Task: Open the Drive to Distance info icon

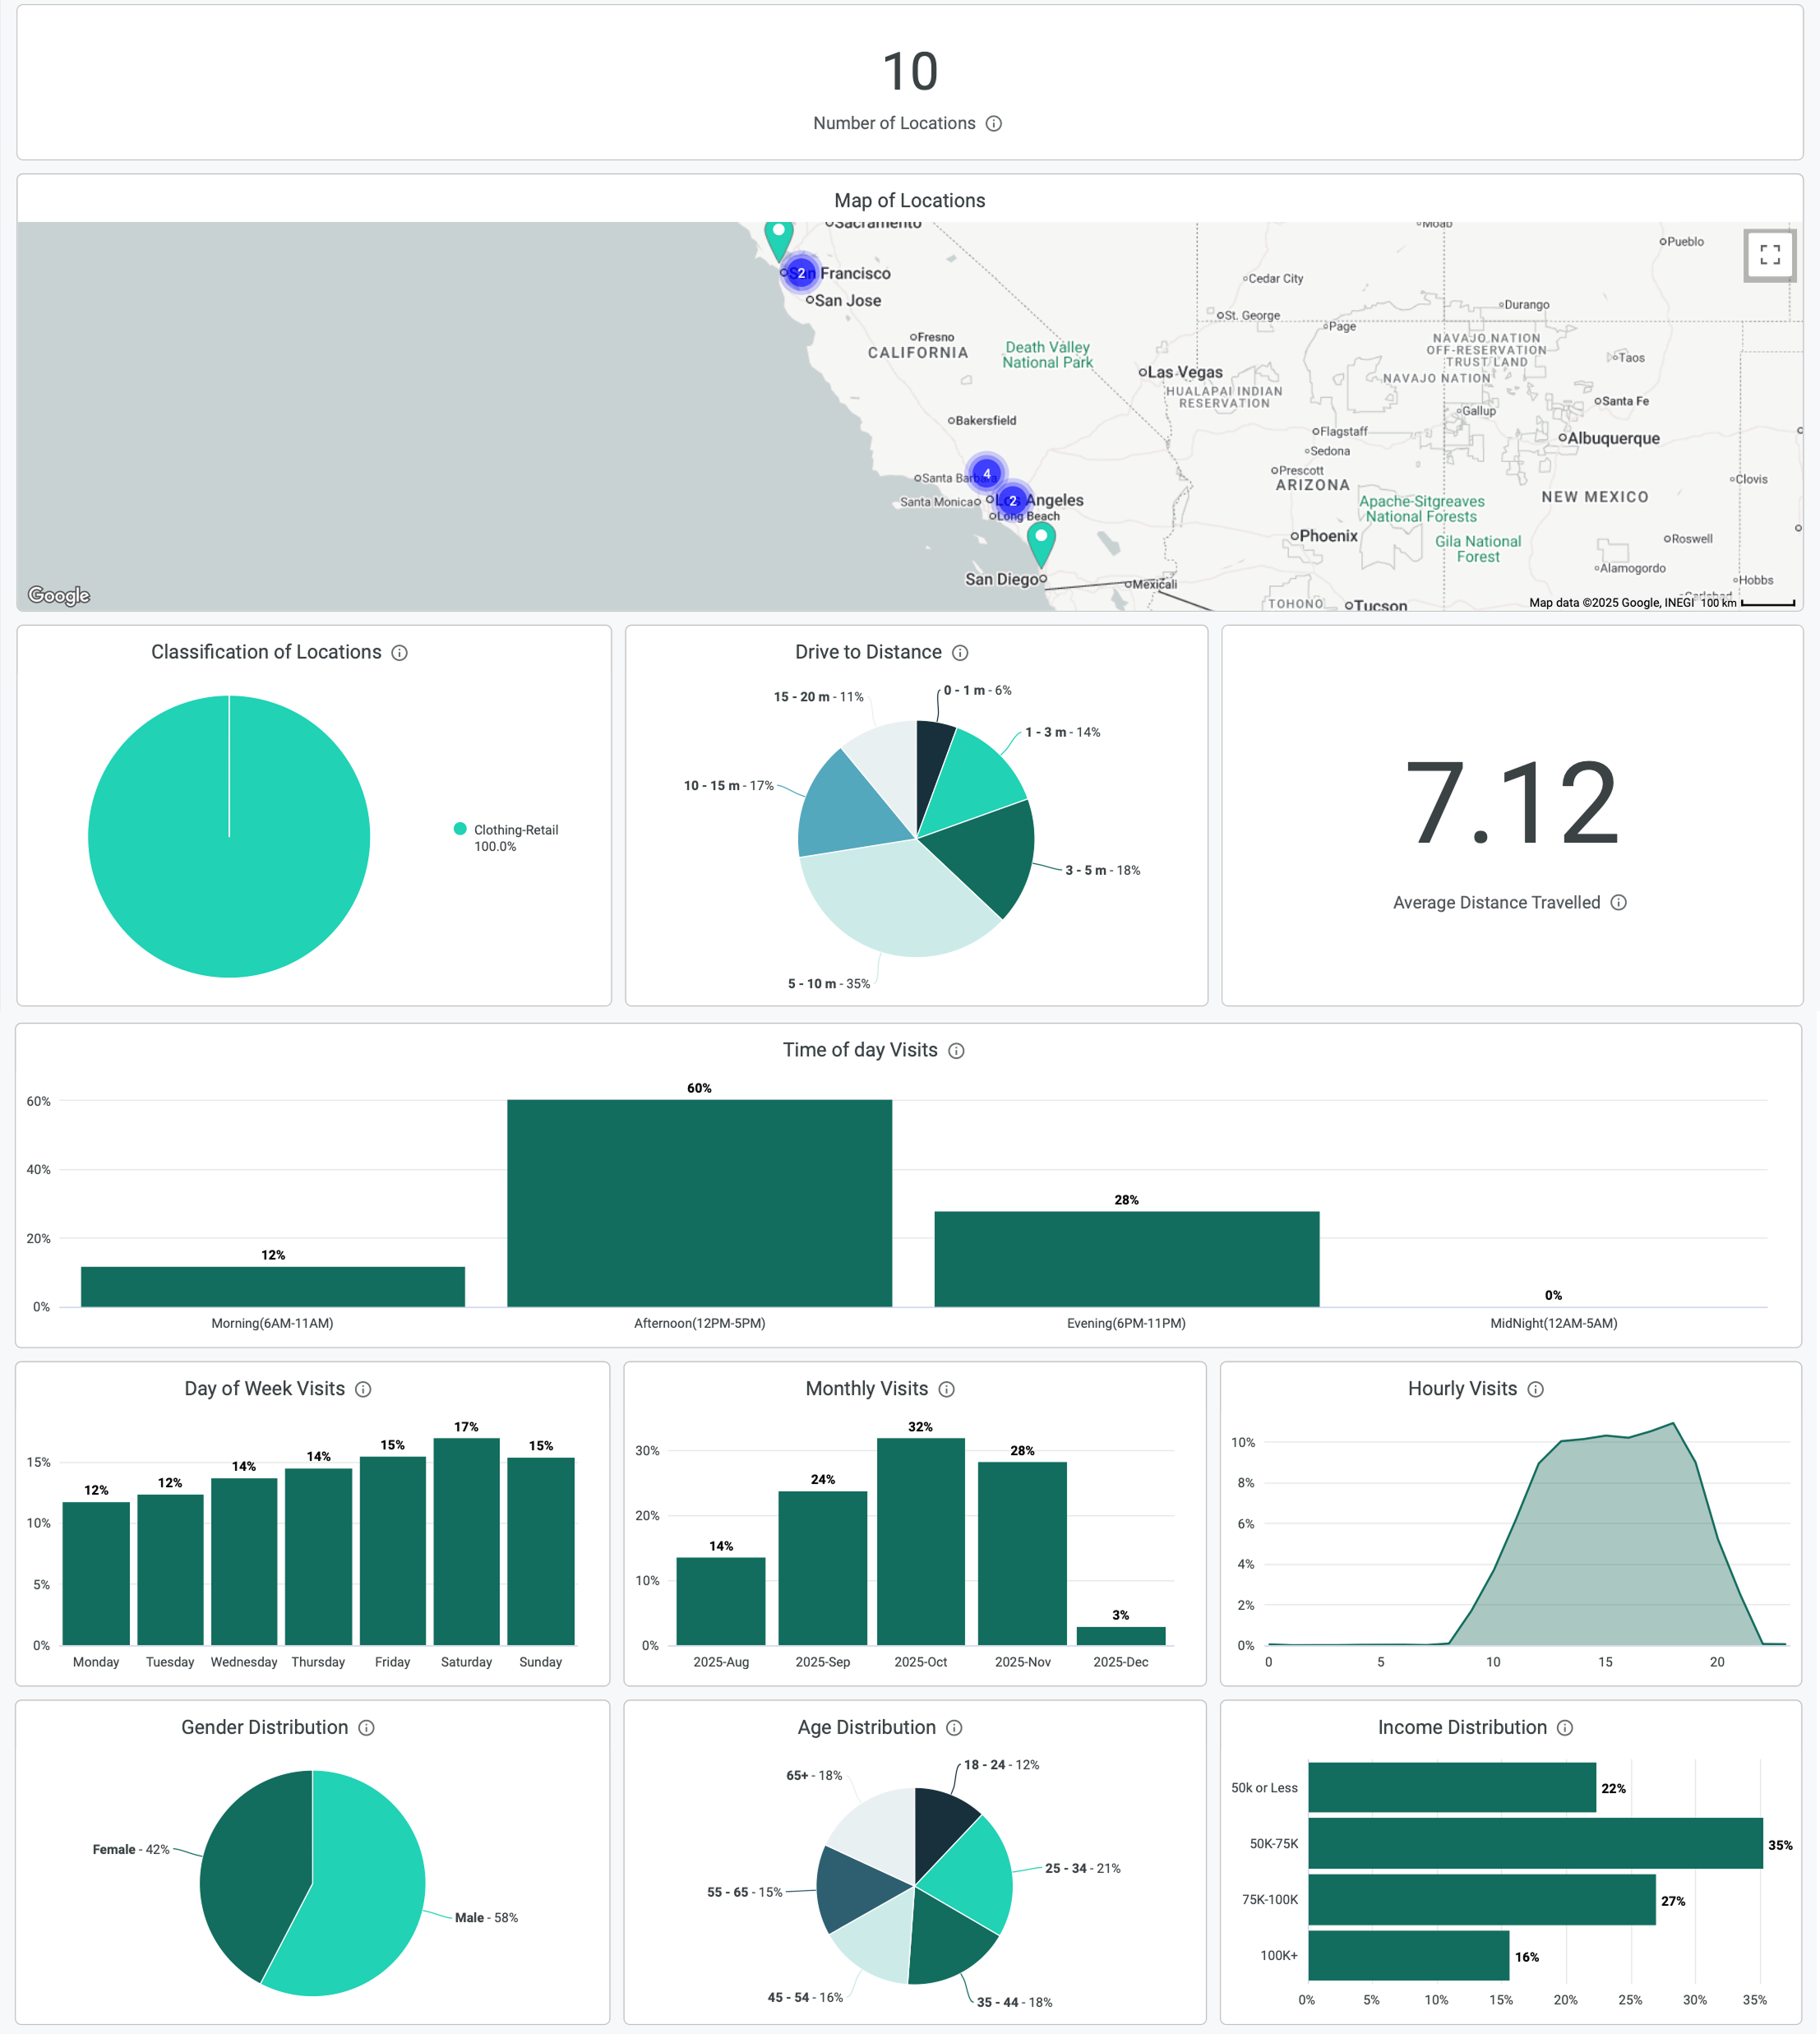Action: (960, 653)
